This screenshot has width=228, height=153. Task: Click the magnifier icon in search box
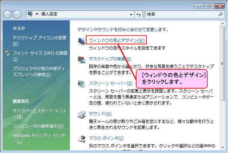pyautogui.click(x=221, y=14)
